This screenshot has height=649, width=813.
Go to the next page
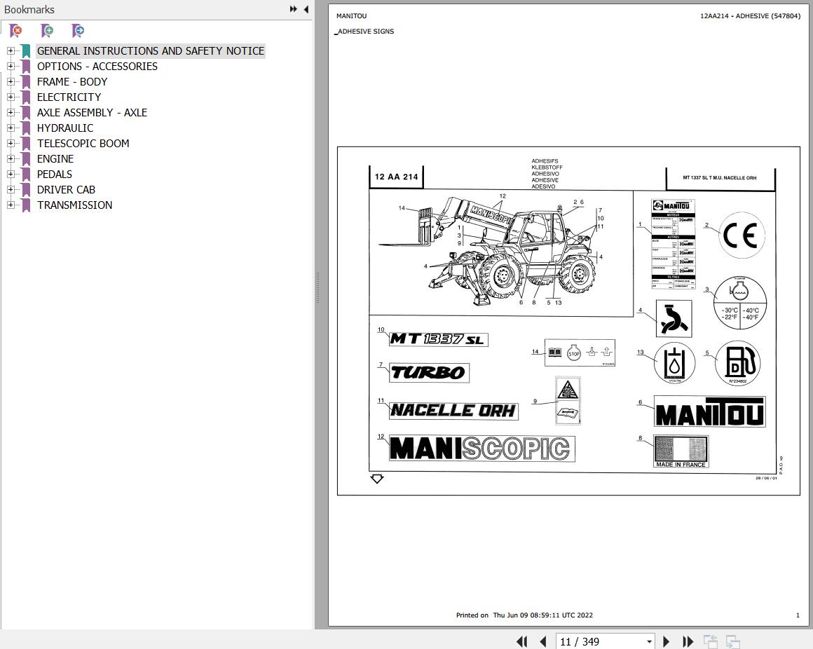[x=667, y=642]
